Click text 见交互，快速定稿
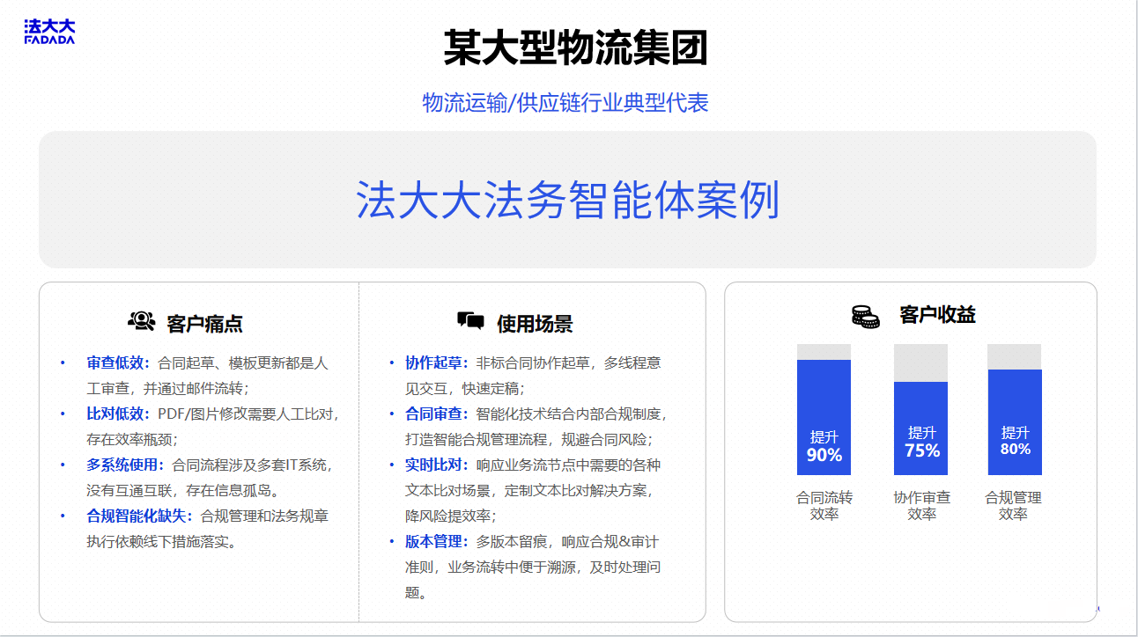The height and width of the screenshot is (637, 1138). (462, 388)
